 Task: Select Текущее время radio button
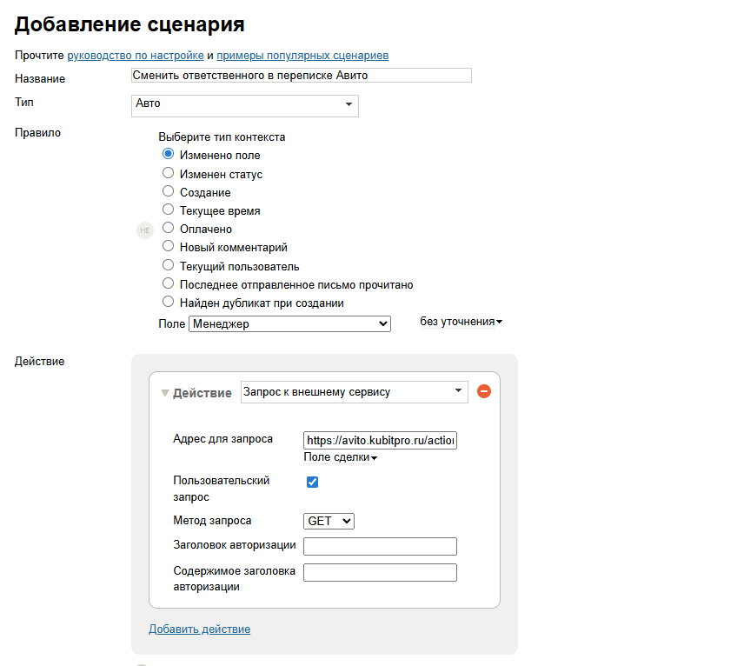pos(169,210)
